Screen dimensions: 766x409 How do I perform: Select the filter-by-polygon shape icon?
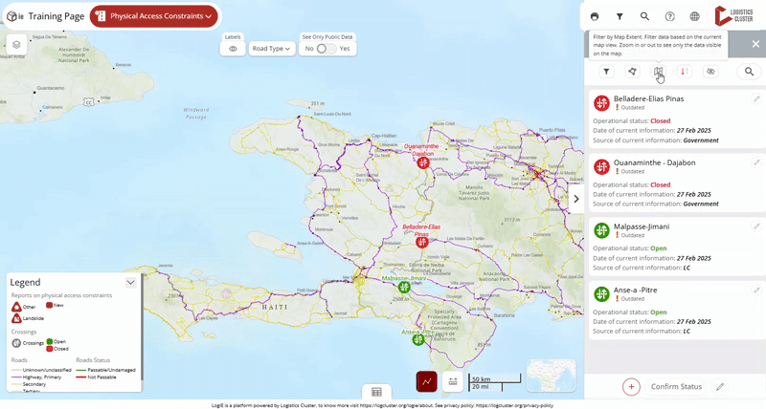click(633, 72)
